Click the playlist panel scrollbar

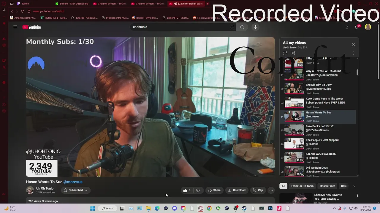(357, 72)
